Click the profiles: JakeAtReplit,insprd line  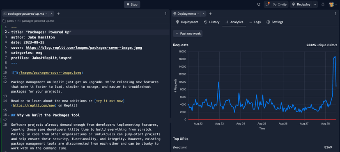coord(41,58)
